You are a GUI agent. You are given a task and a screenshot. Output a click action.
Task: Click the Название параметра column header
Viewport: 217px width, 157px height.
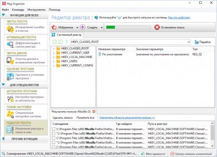click(x=115, y=49)
